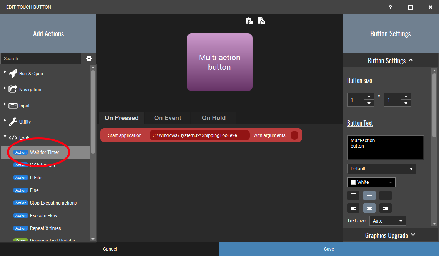Click the help question mark icon
439x256 pixels.
391,7
